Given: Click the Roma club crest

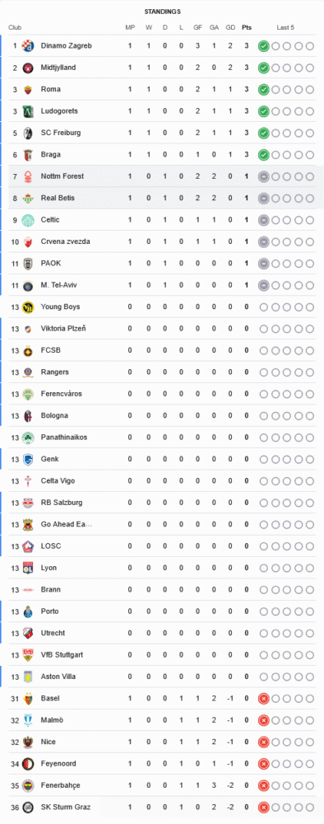Looking at the screenshot, I should pyautogui.click(x=28, y=89).
